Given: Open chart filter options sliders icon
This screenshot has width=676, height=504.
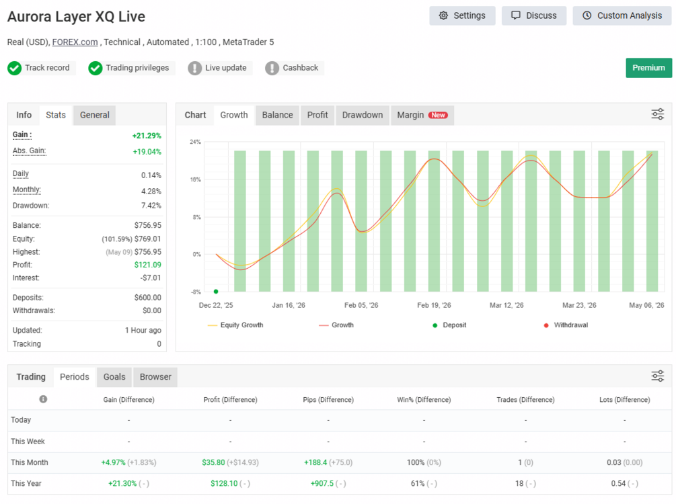Looking at the screenshot, I should coord(657,115).
